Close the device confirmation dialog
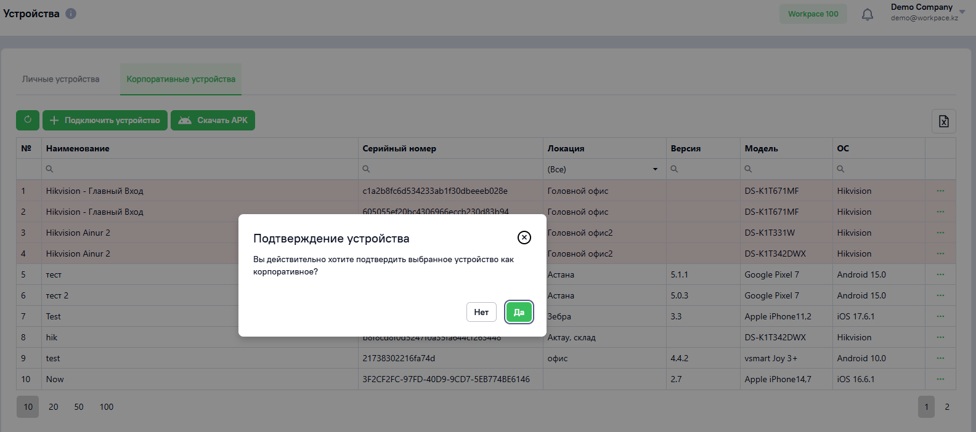The image size is (976, 432). (x=524, y=238)
